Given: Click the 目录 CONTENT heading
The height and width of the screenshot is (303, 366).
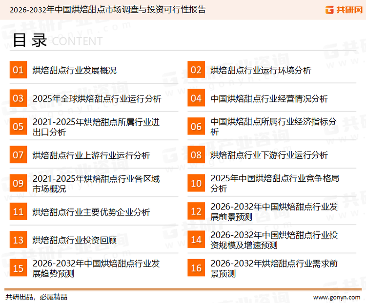Looking at the screenshot, I should pyautogui.click(x=57, y=40).
